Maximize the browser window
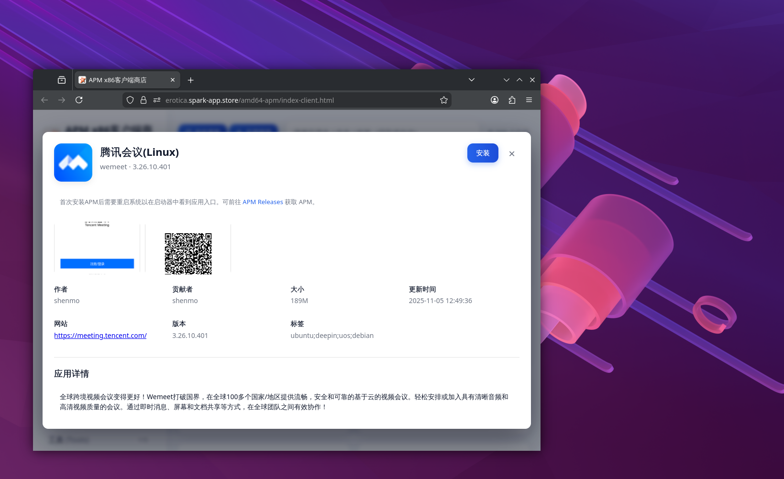 click(x=519, y=80)
